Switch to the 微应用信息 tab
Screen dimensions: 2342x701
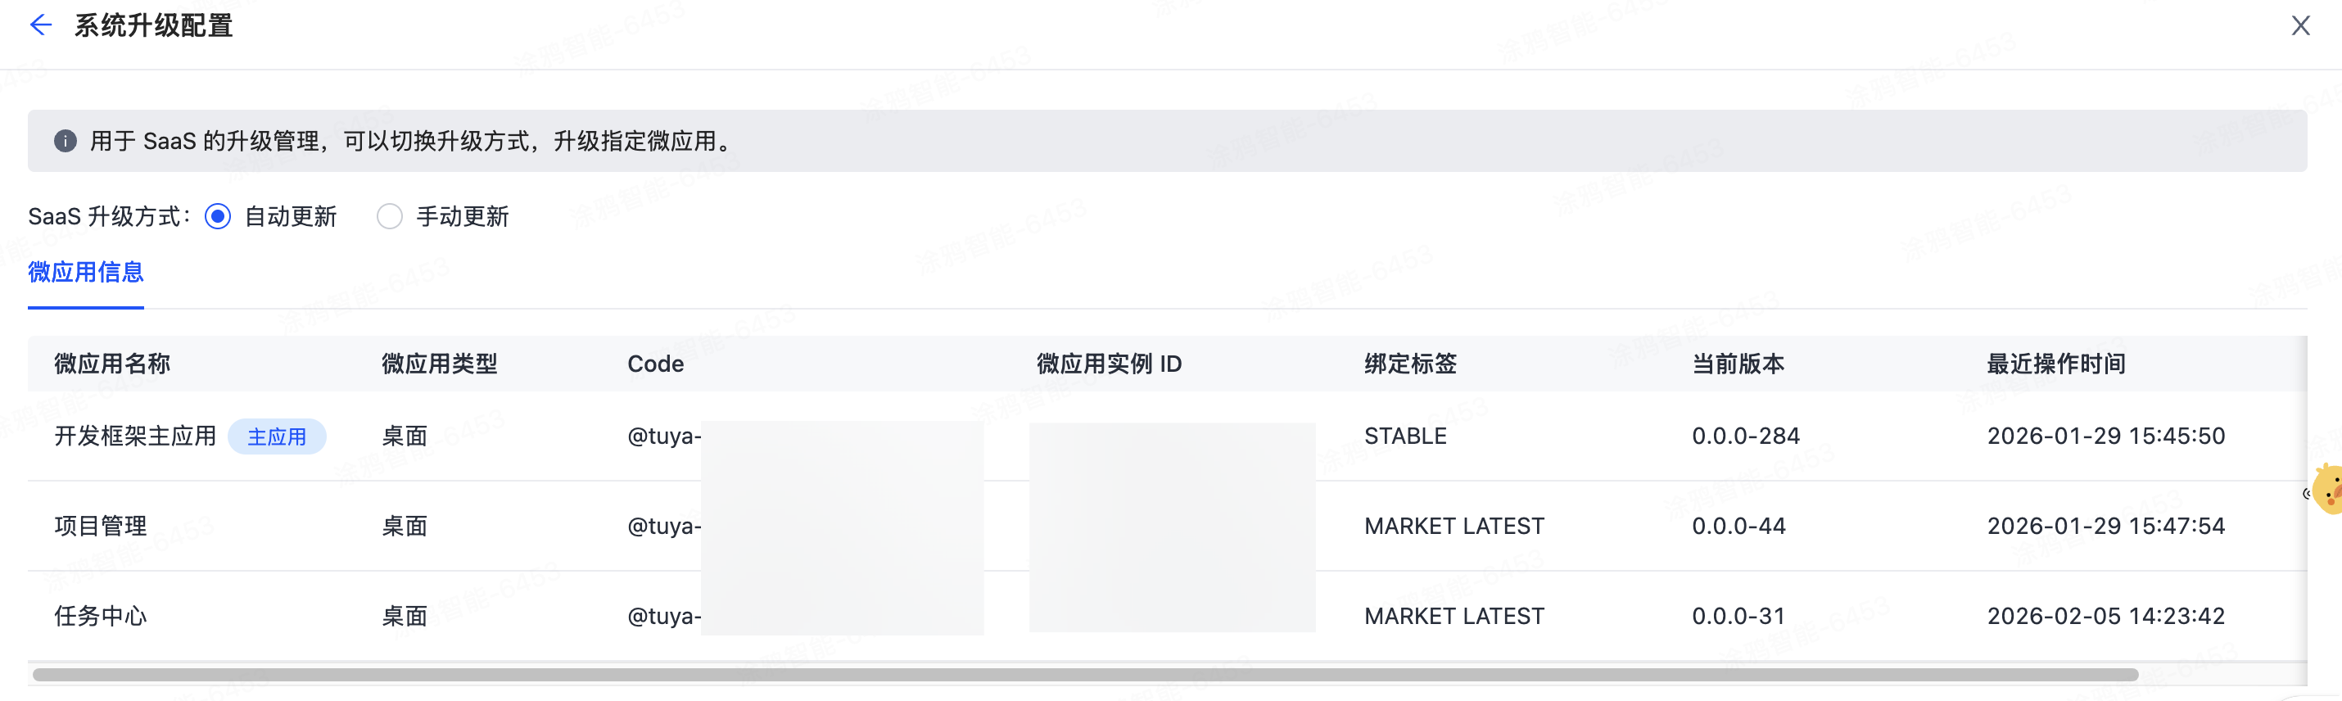85,273
